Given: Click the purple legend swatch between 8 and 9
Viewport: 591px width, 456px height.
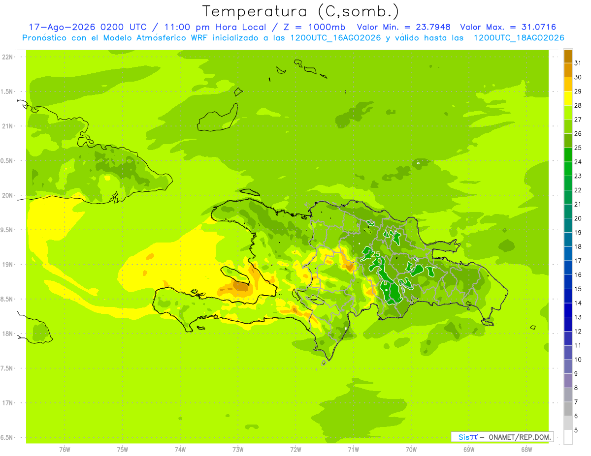Looking at the screenshot, I should pyautogui.click(x=568, y=381).
